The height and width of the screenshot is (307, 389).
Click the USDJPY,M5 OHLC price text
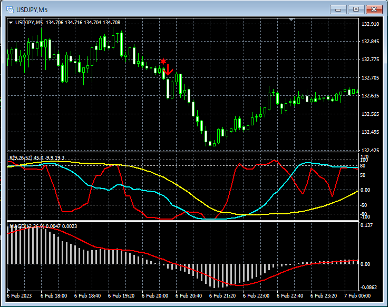(83, 23)
